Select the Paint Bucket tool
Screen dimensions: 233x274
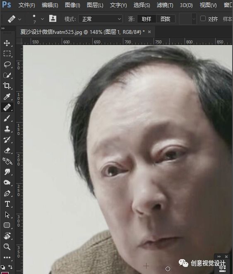[7, 161]
